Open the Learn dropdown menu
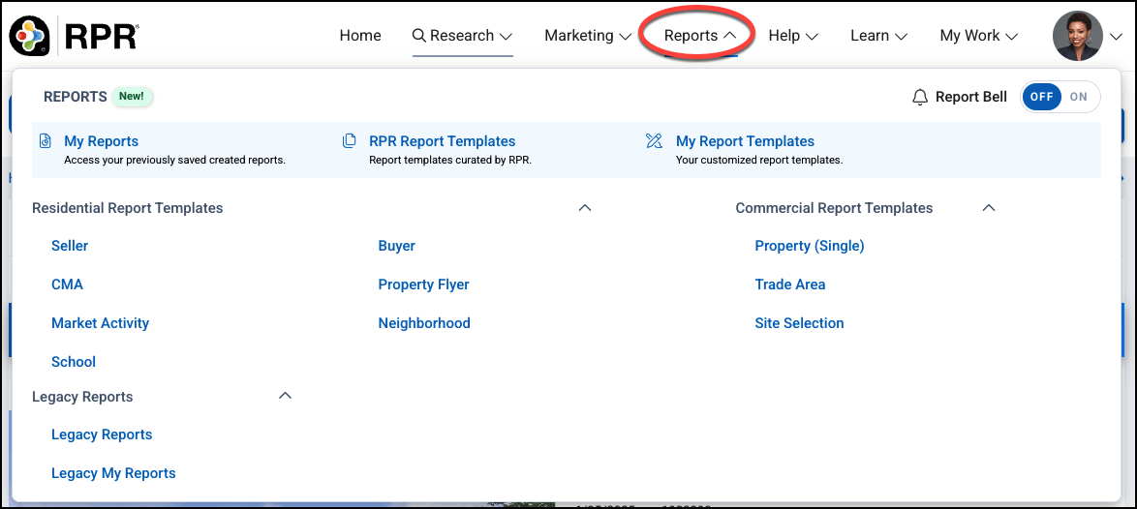Image resolution: width=1137 pixels, height=509 pixels. pyautogui.click(x=878, y=36)
